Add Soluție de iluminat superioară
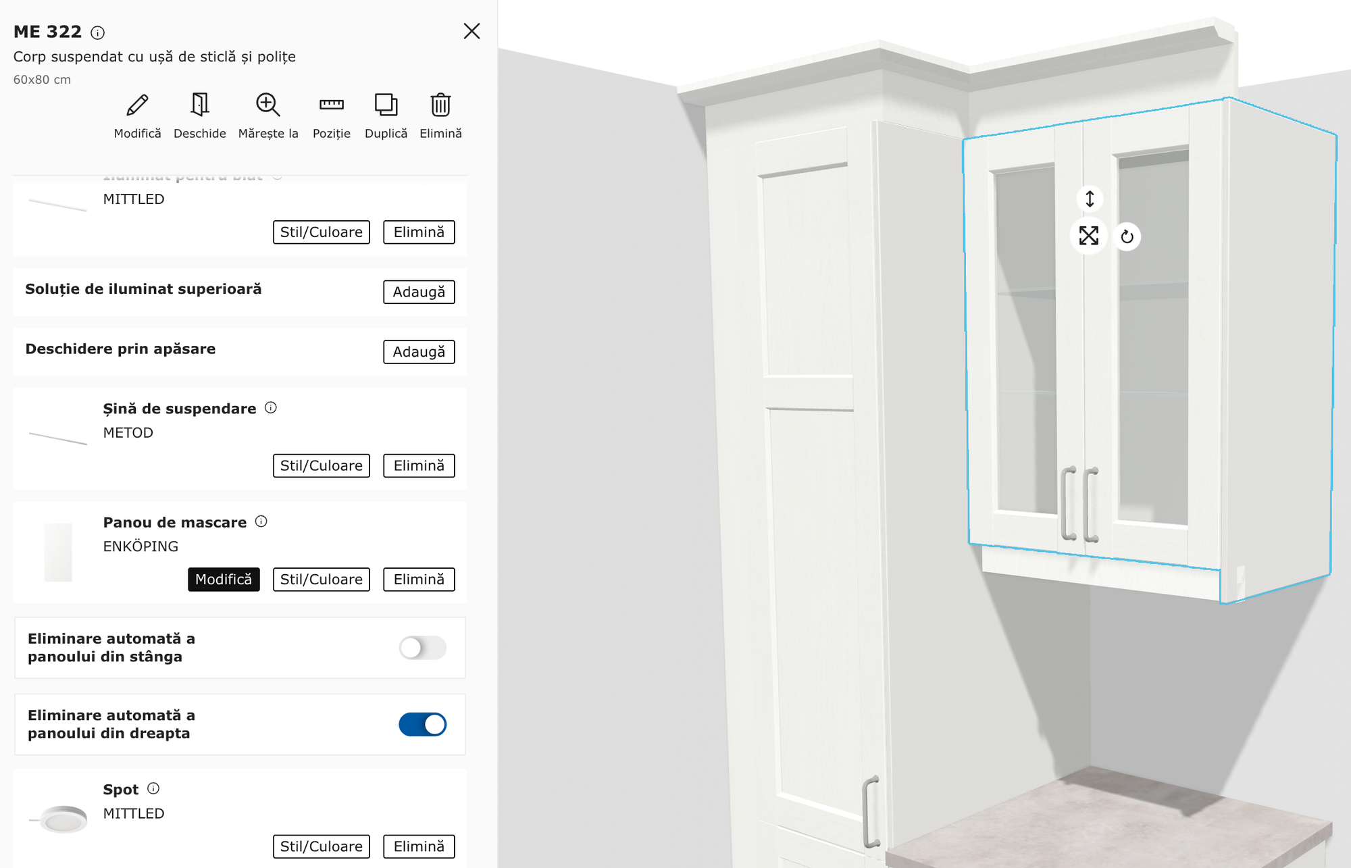1351x868 pixels. pyautogui.click(x=419, y=292)
